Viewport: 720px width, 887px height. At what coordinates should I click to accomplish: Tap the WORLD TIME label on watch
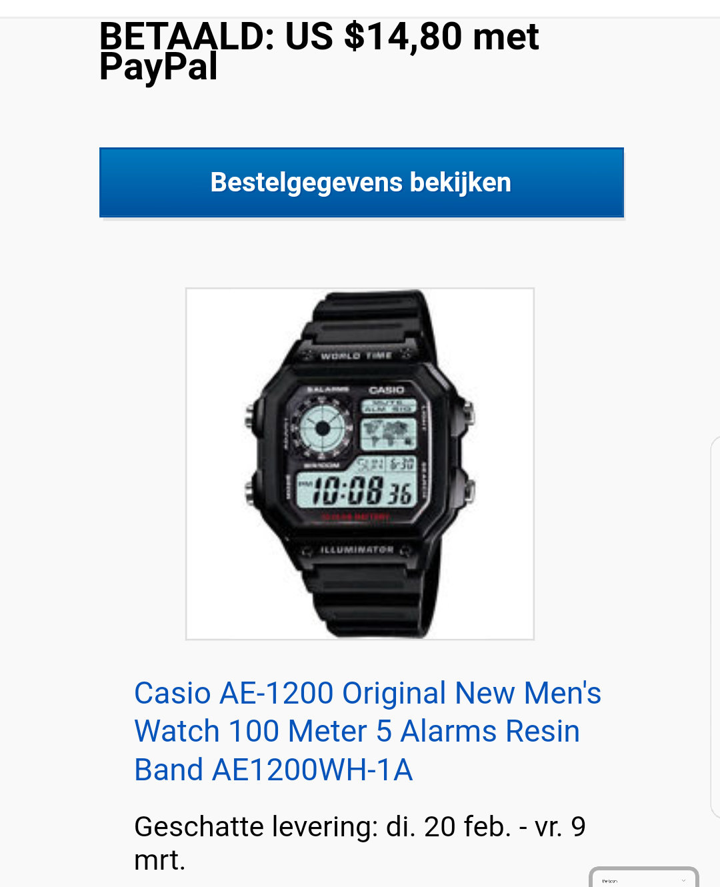click(356, 355)
